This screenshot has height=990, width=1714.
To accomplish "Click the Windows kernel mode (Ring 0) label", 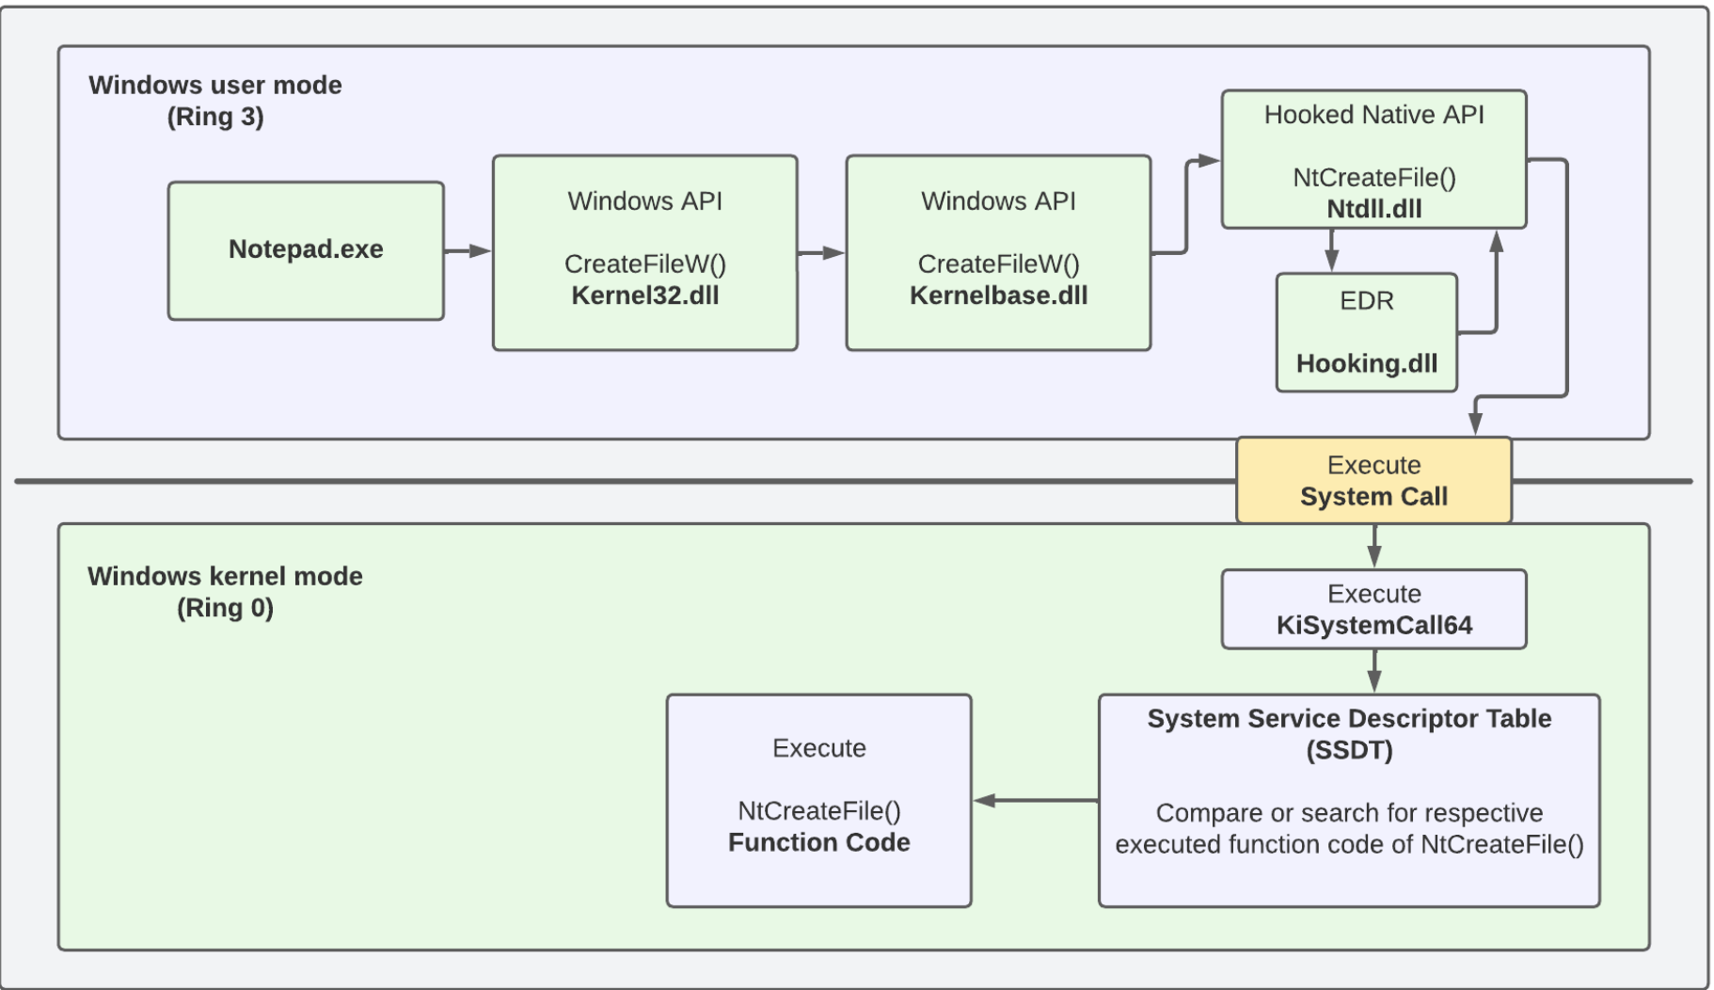I will (225, 591).
